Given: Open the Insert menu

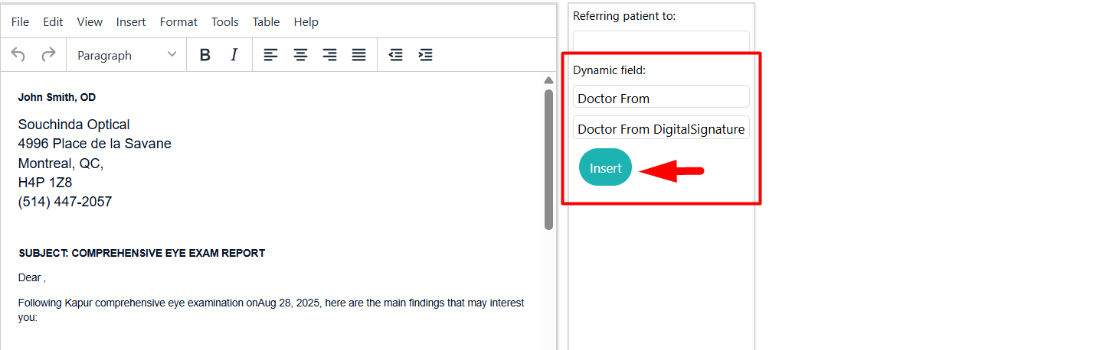Looking at the screenshot, I should 131,21.
